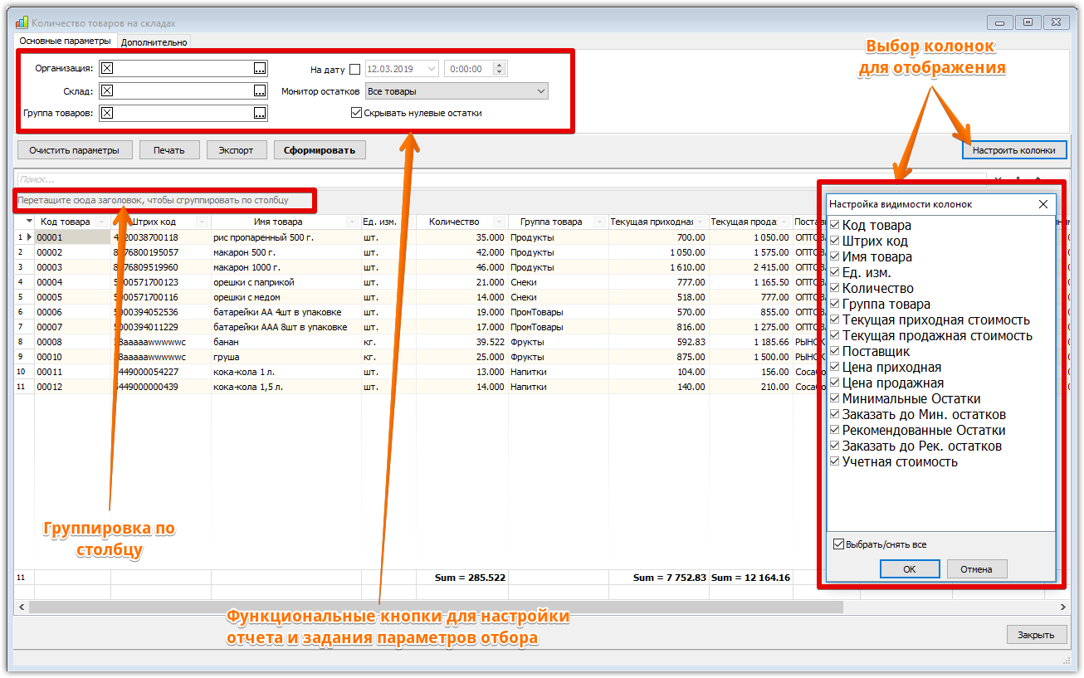The width and height of the screenshot is (1084, 678).
Task: Click the cell батарейки АА 4шт в упаковке
Action: pyautogui.click(x=286, y=312)
